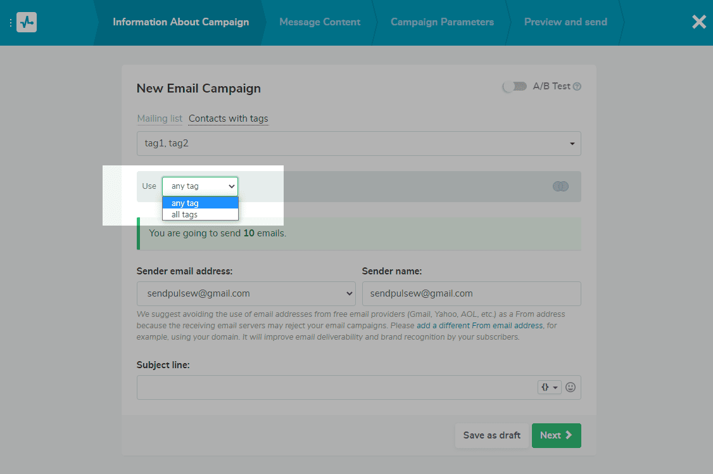Select the 'all tags' option

click(x=200, y=215)
